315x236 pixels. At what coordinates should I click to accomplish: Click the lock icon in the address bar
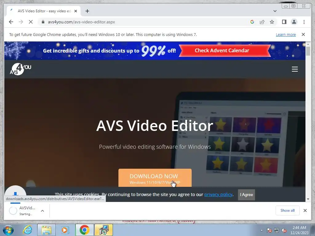(x=43, y=22)
